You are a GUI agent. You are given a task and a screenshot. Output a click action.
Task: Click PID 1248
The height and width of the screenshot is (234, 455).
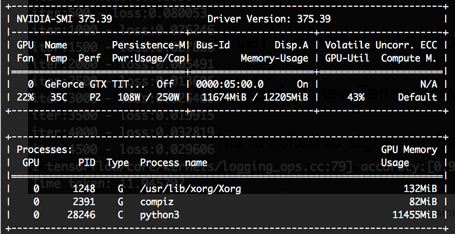point(84,189)
